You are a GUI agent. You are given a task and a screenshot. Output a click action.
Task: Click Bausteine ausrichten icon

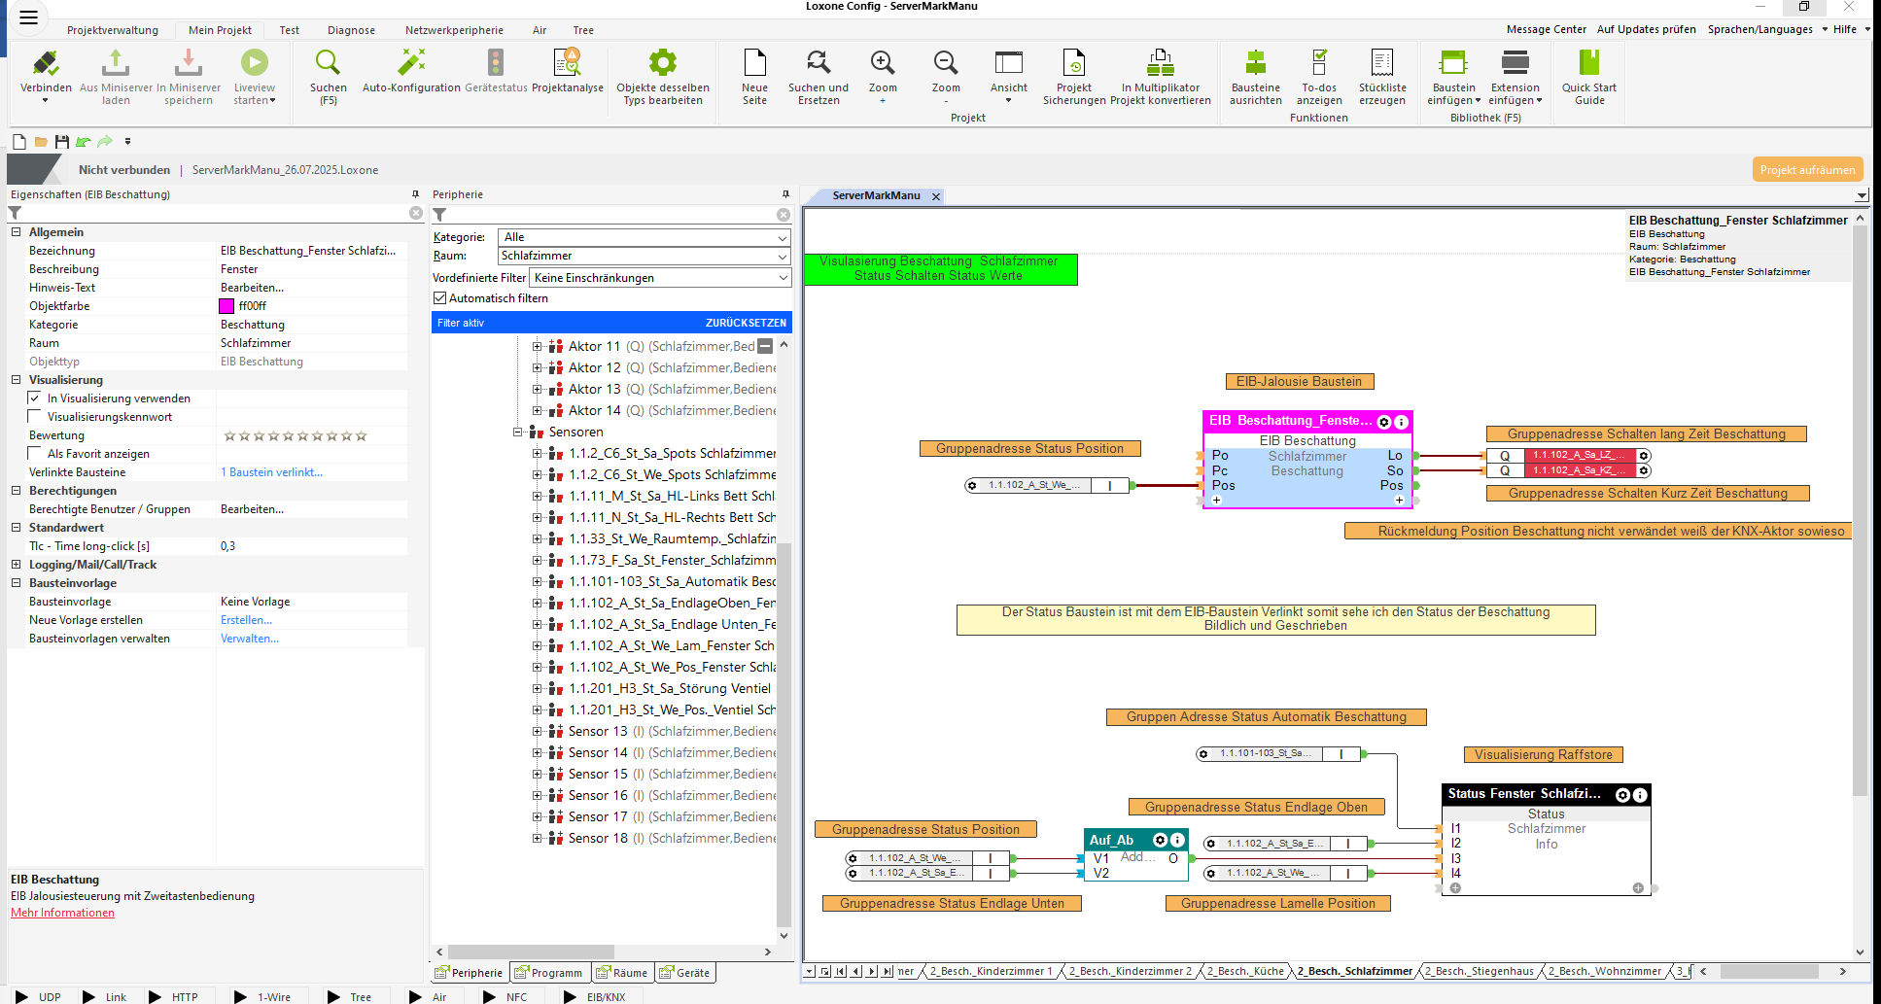(1255, 64)
